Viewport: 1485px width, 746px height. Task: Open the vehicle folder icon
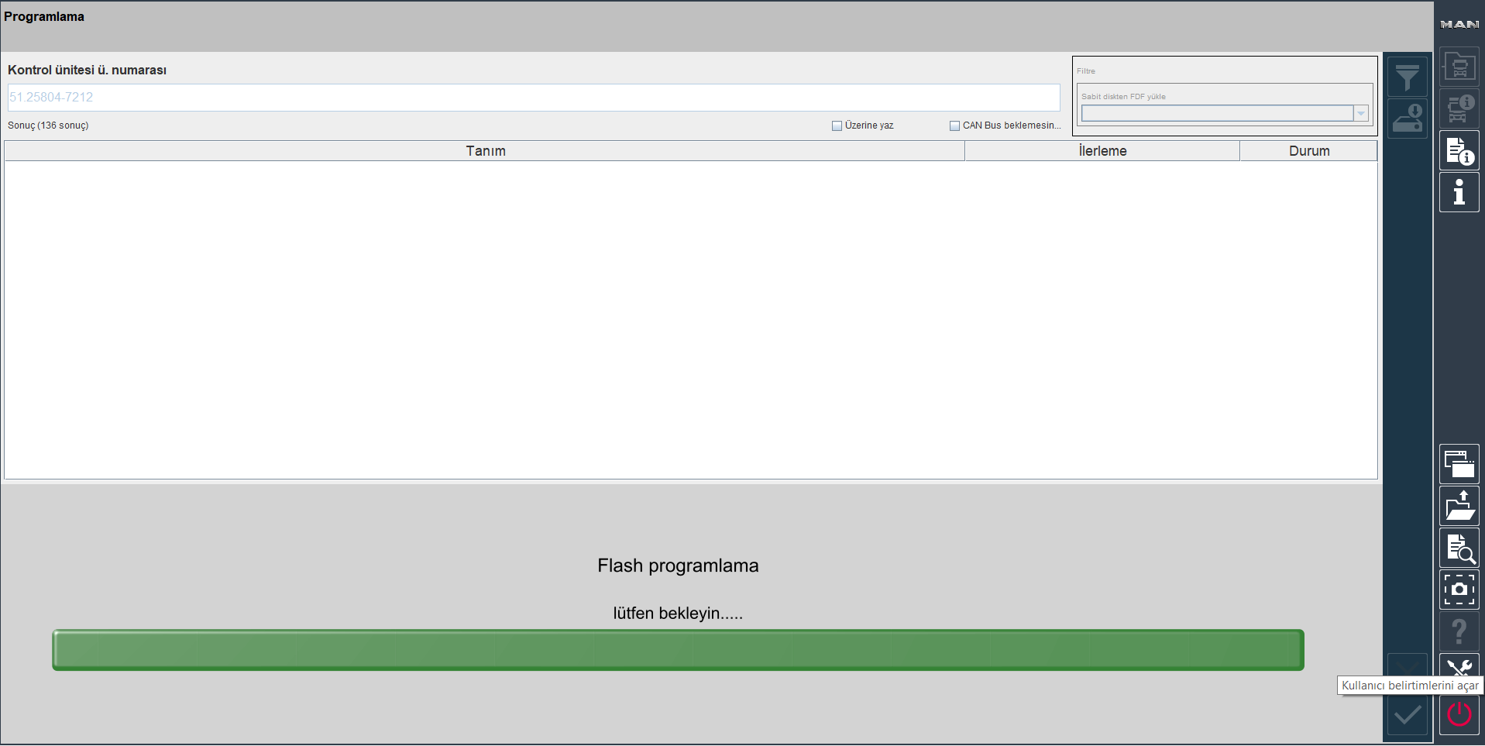pos(1459,67)
